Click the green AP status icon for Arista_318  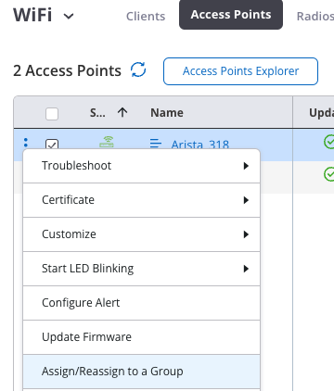(x=107, y=142)
